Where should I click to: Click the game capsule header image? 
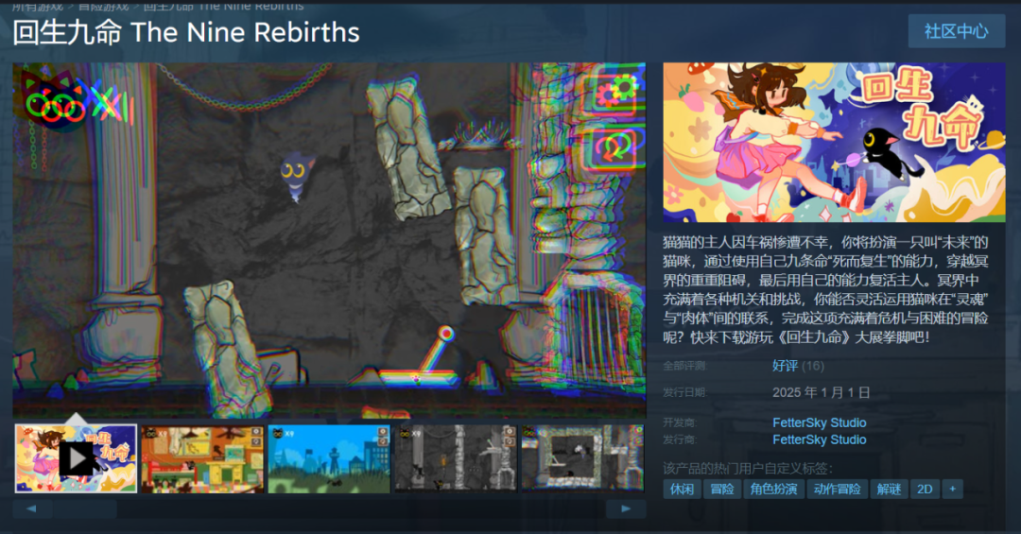(834, 143)
